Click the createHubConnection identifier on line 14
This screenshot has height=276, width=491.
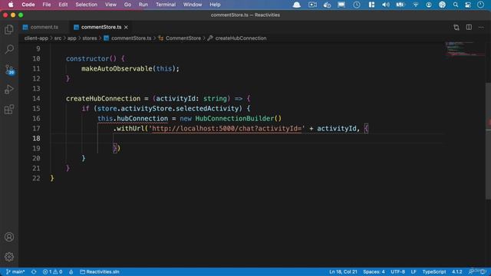103,99
